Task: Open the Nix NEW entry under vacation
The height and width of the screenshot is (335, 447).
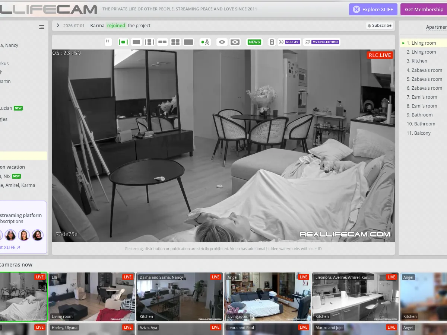Action: 11,176
